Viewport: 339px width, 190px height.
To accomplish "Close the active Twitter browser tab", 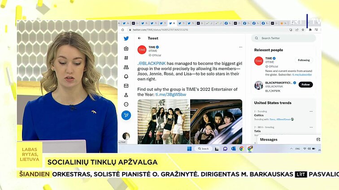I will coord(174,23).
